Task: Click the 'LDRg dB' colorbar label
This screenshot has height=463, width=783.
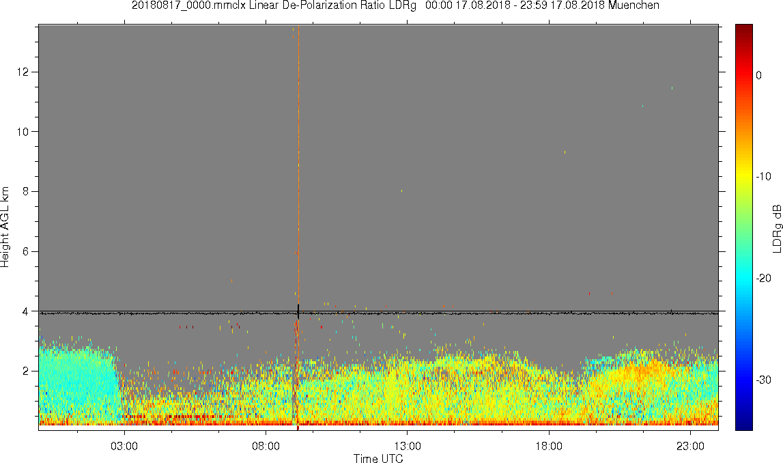Action: click(x=776, y=228)
